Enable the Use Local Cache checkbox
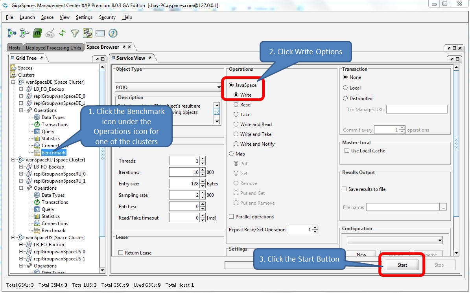This screenshot has height=293, width=470. tap(347, 151)
